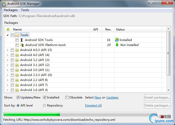This screenshot has height=125, width=175.
Task: Click the Delete packages button
Action: click(x=157, y=105)
